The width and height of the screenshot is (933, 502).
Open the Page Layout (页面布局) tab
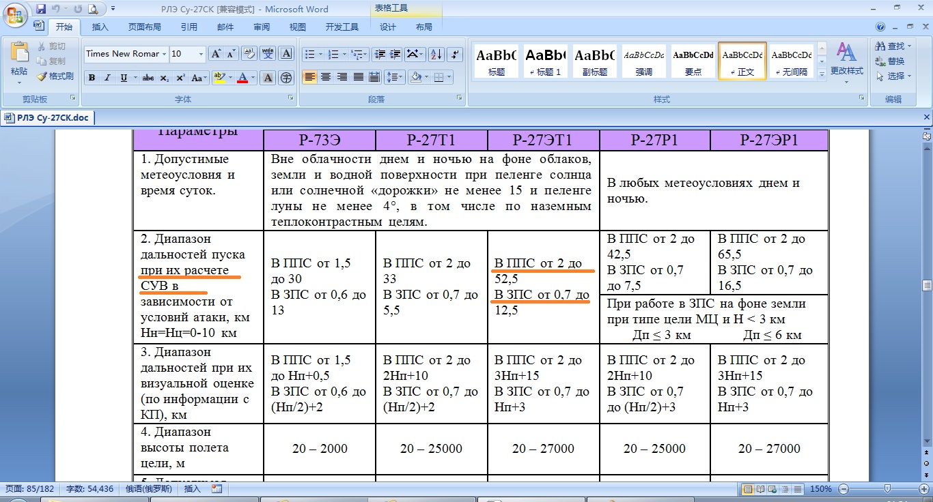point(145,27)
